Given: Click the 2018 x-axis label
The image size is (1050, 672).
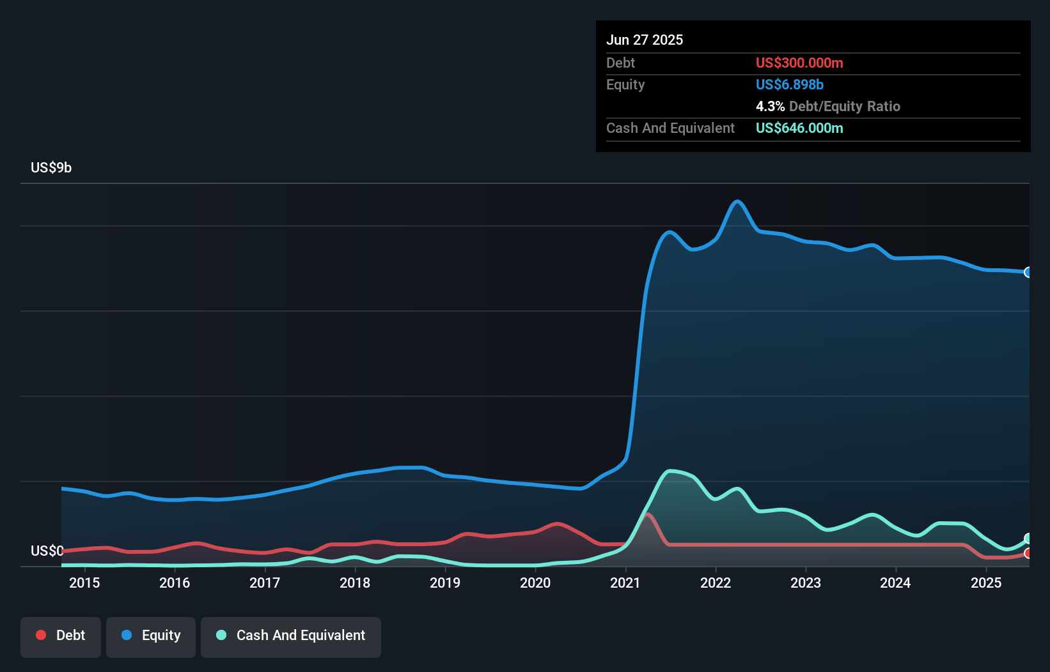Looking at the screenshot, I should click(x=355, y=583).
